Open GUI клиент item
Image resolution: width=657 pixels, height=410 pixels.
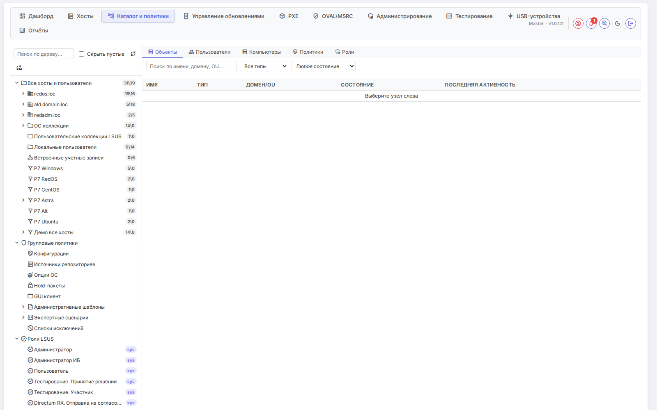coord(47,296)
